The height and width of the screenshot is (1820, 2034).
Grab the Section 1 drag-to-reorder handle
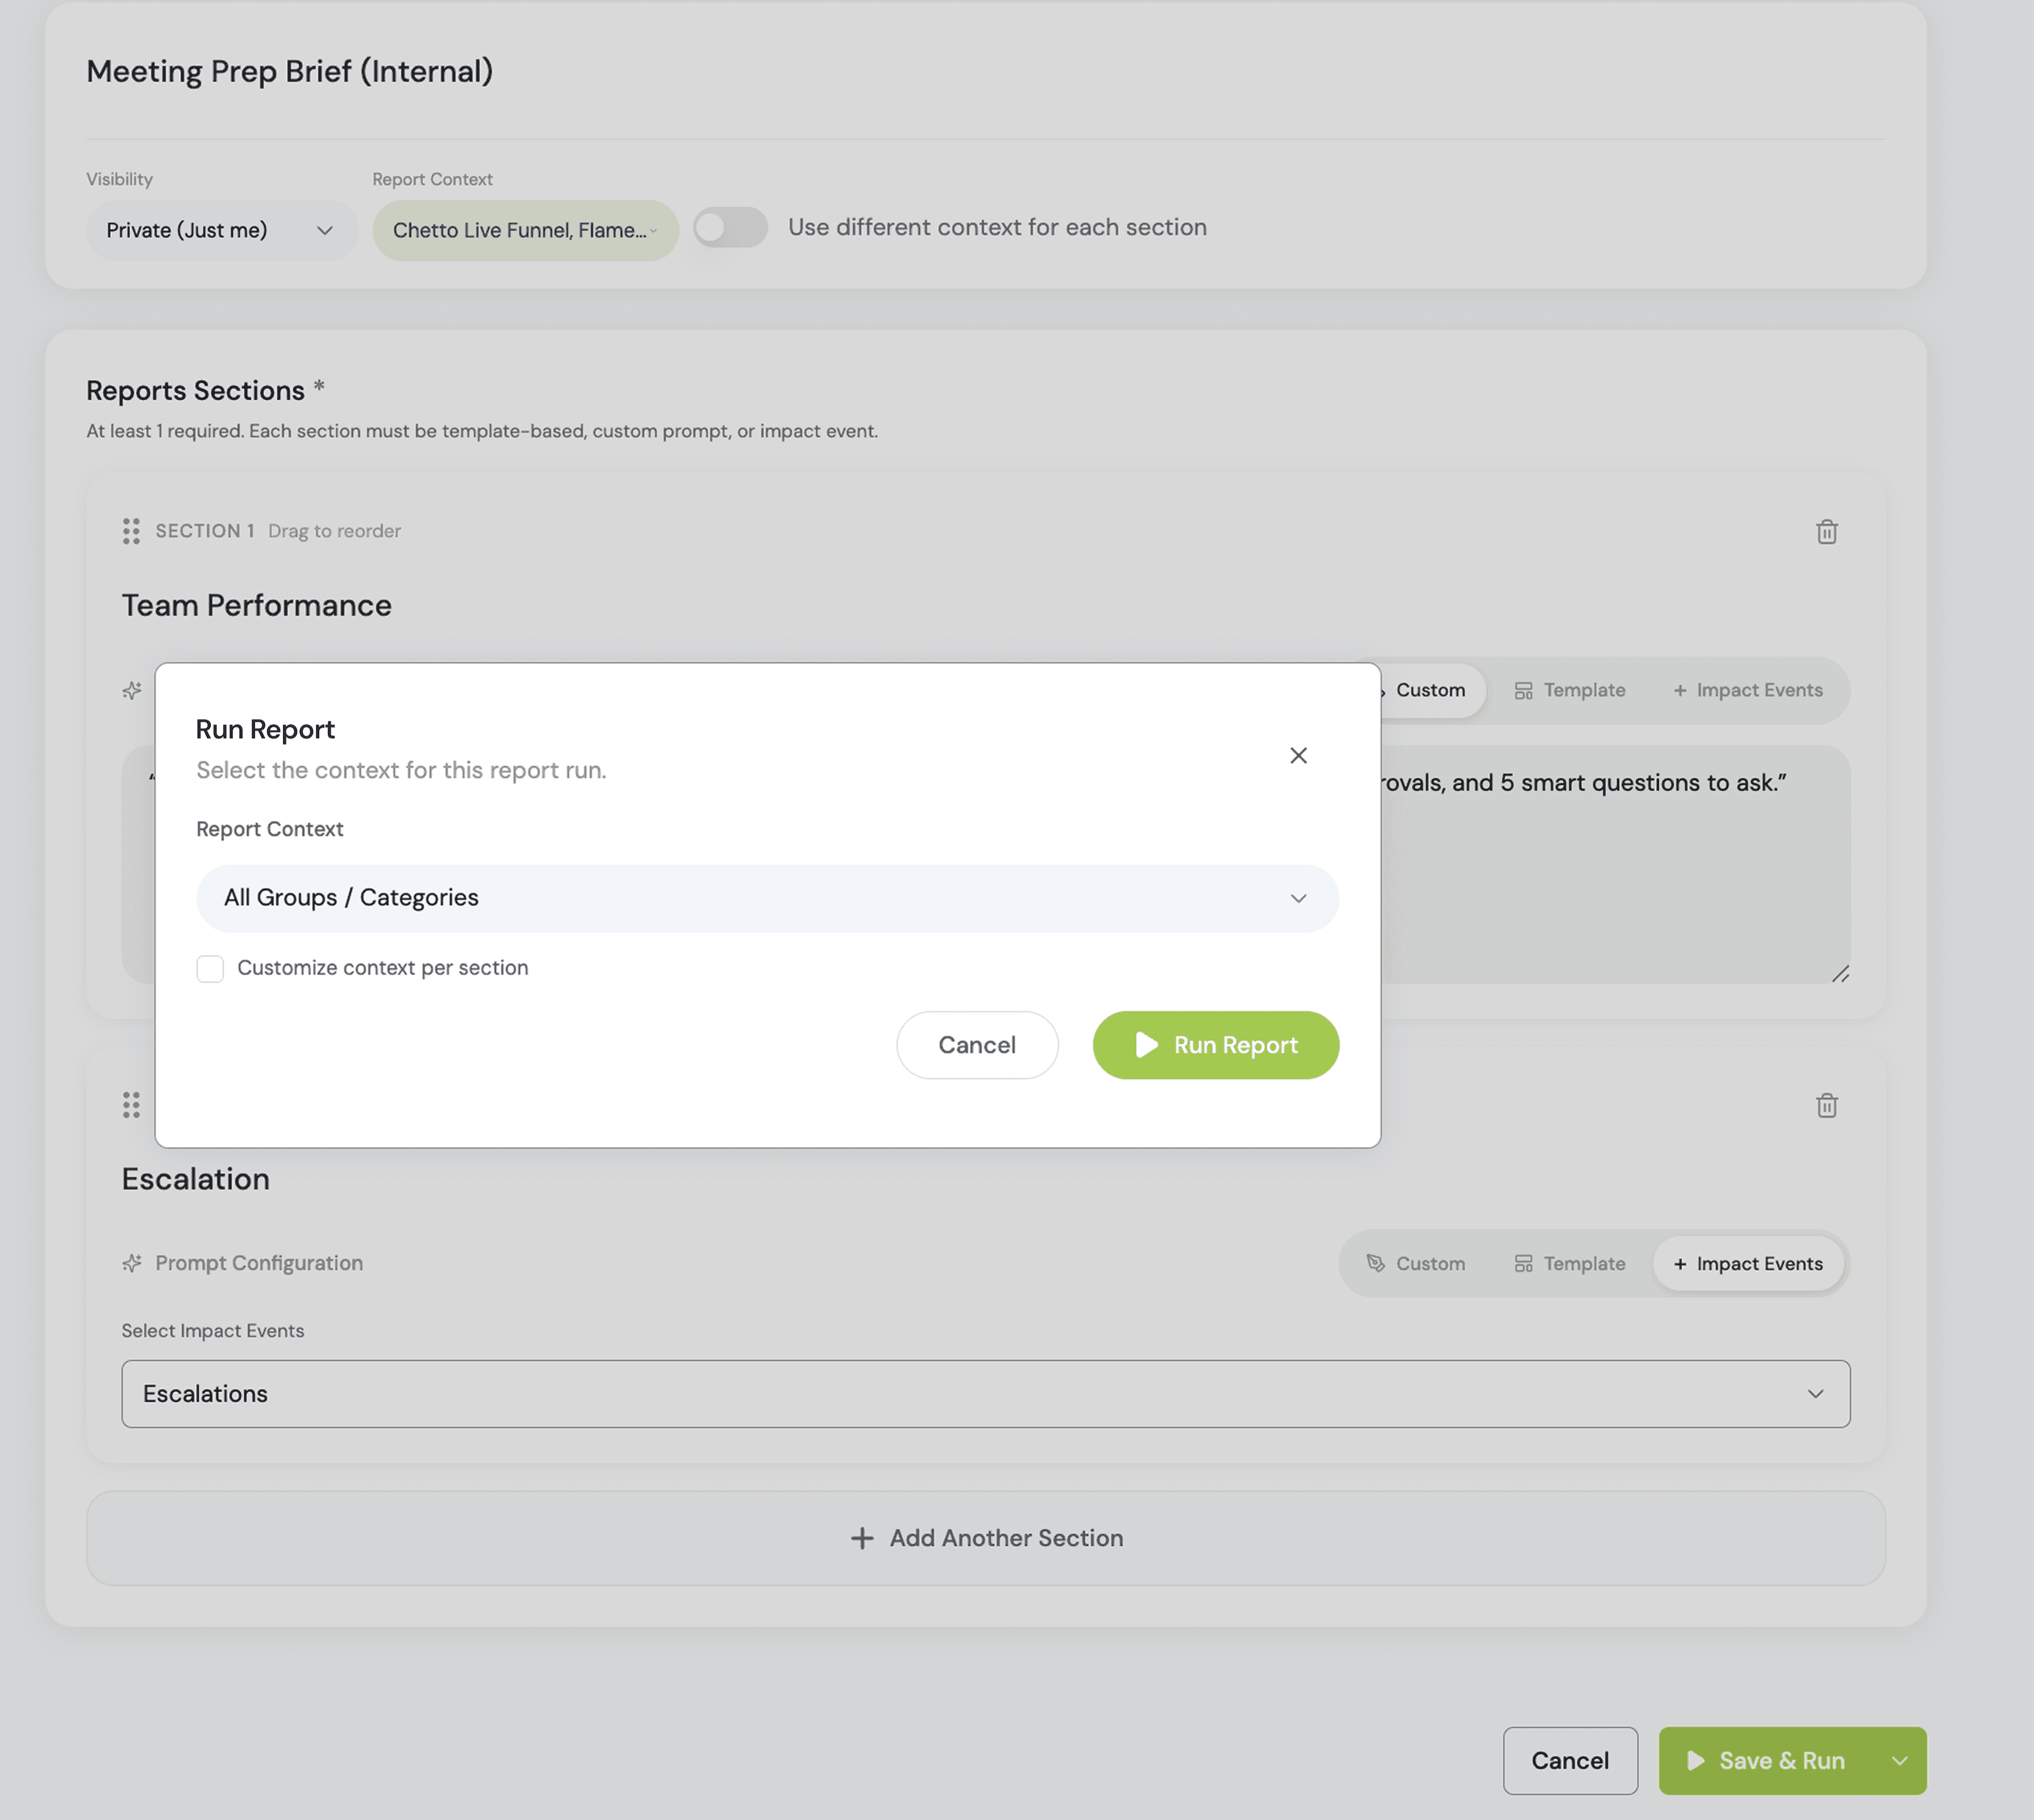[131, 531]
